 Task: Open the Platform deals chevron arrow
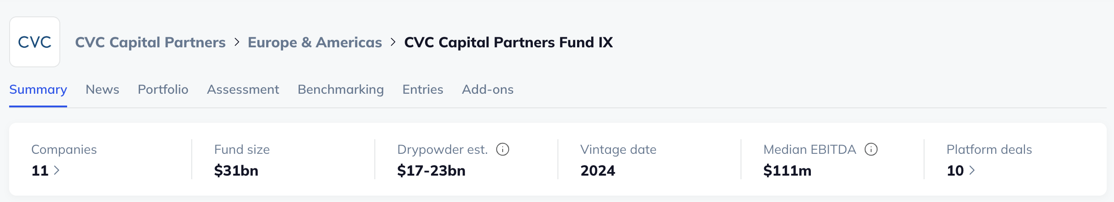[972, 170]
